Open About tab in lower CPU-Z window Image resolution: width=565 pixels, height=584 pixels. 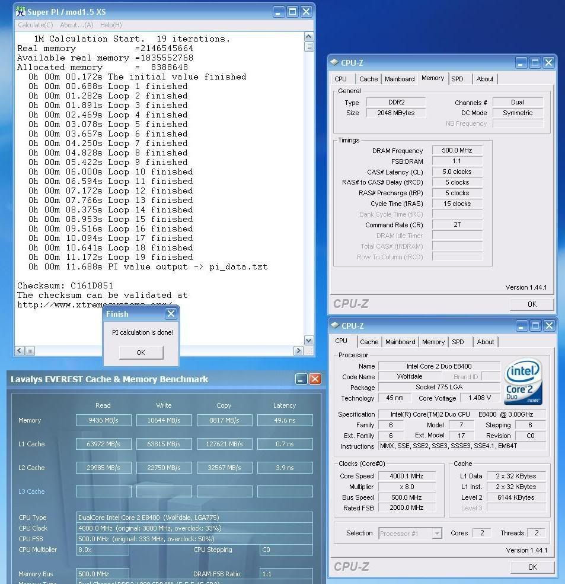pyautogui.click(x=486, y=342)
